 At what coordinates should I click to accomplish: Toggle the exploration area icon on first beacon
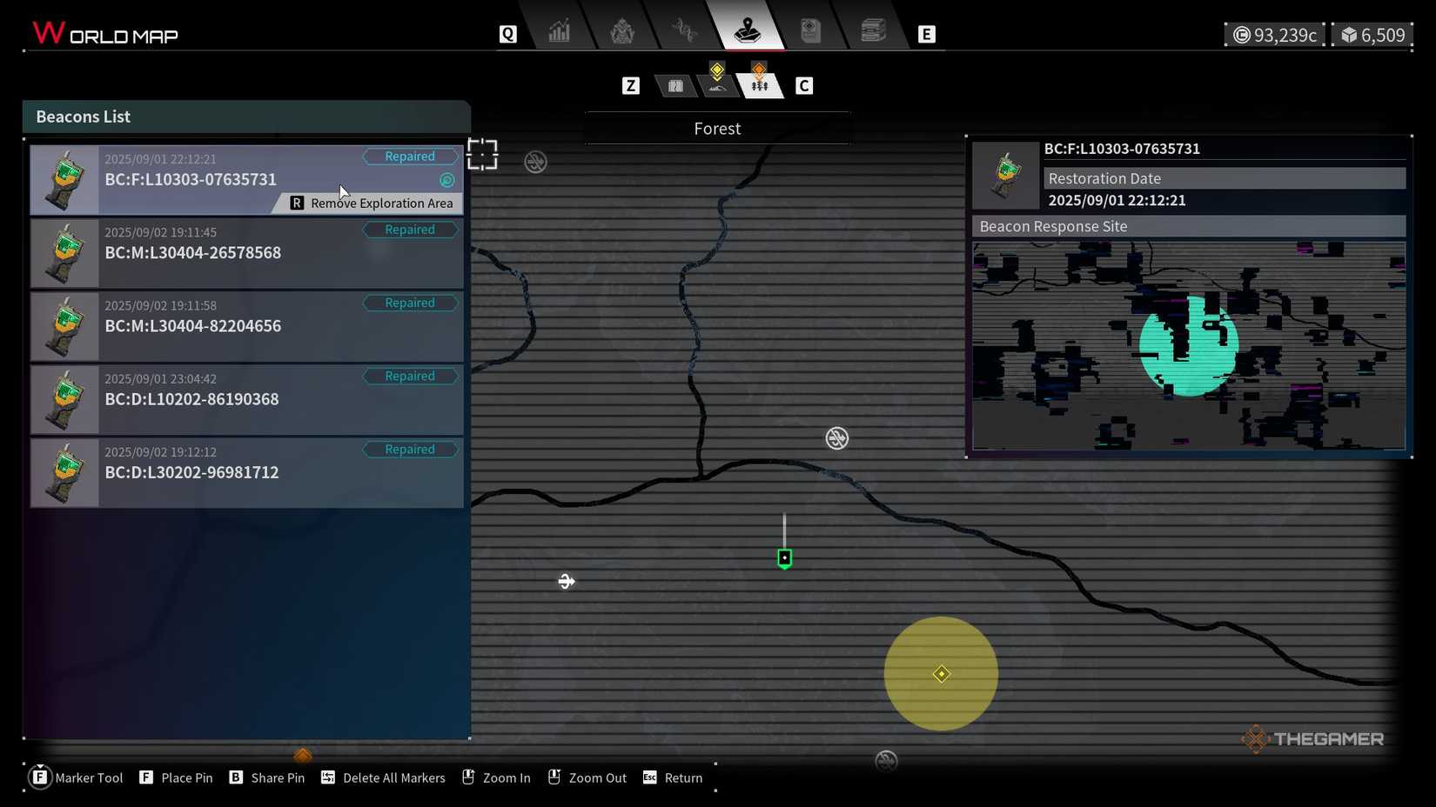pos(446,180)
